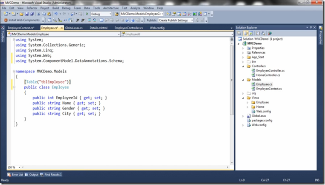Select EmployeeContext.cs in Solution Explorer
This screenshot has height=185, width=325.
tap(269, 89)
